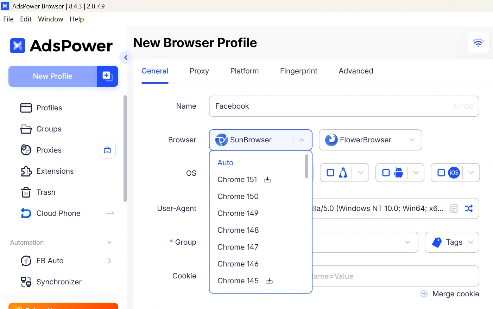Open the Profiles sidebar icon
This screenshot has height=309, width=493.
coord(26,108)
